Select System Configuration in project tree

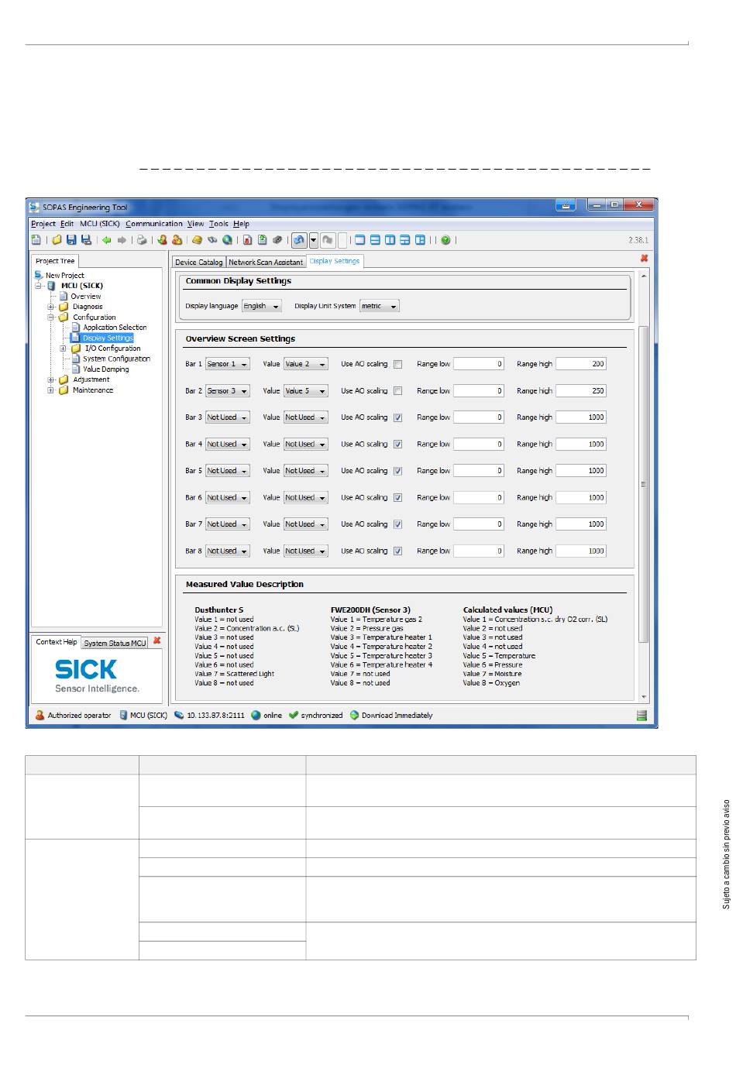(116, 359)
